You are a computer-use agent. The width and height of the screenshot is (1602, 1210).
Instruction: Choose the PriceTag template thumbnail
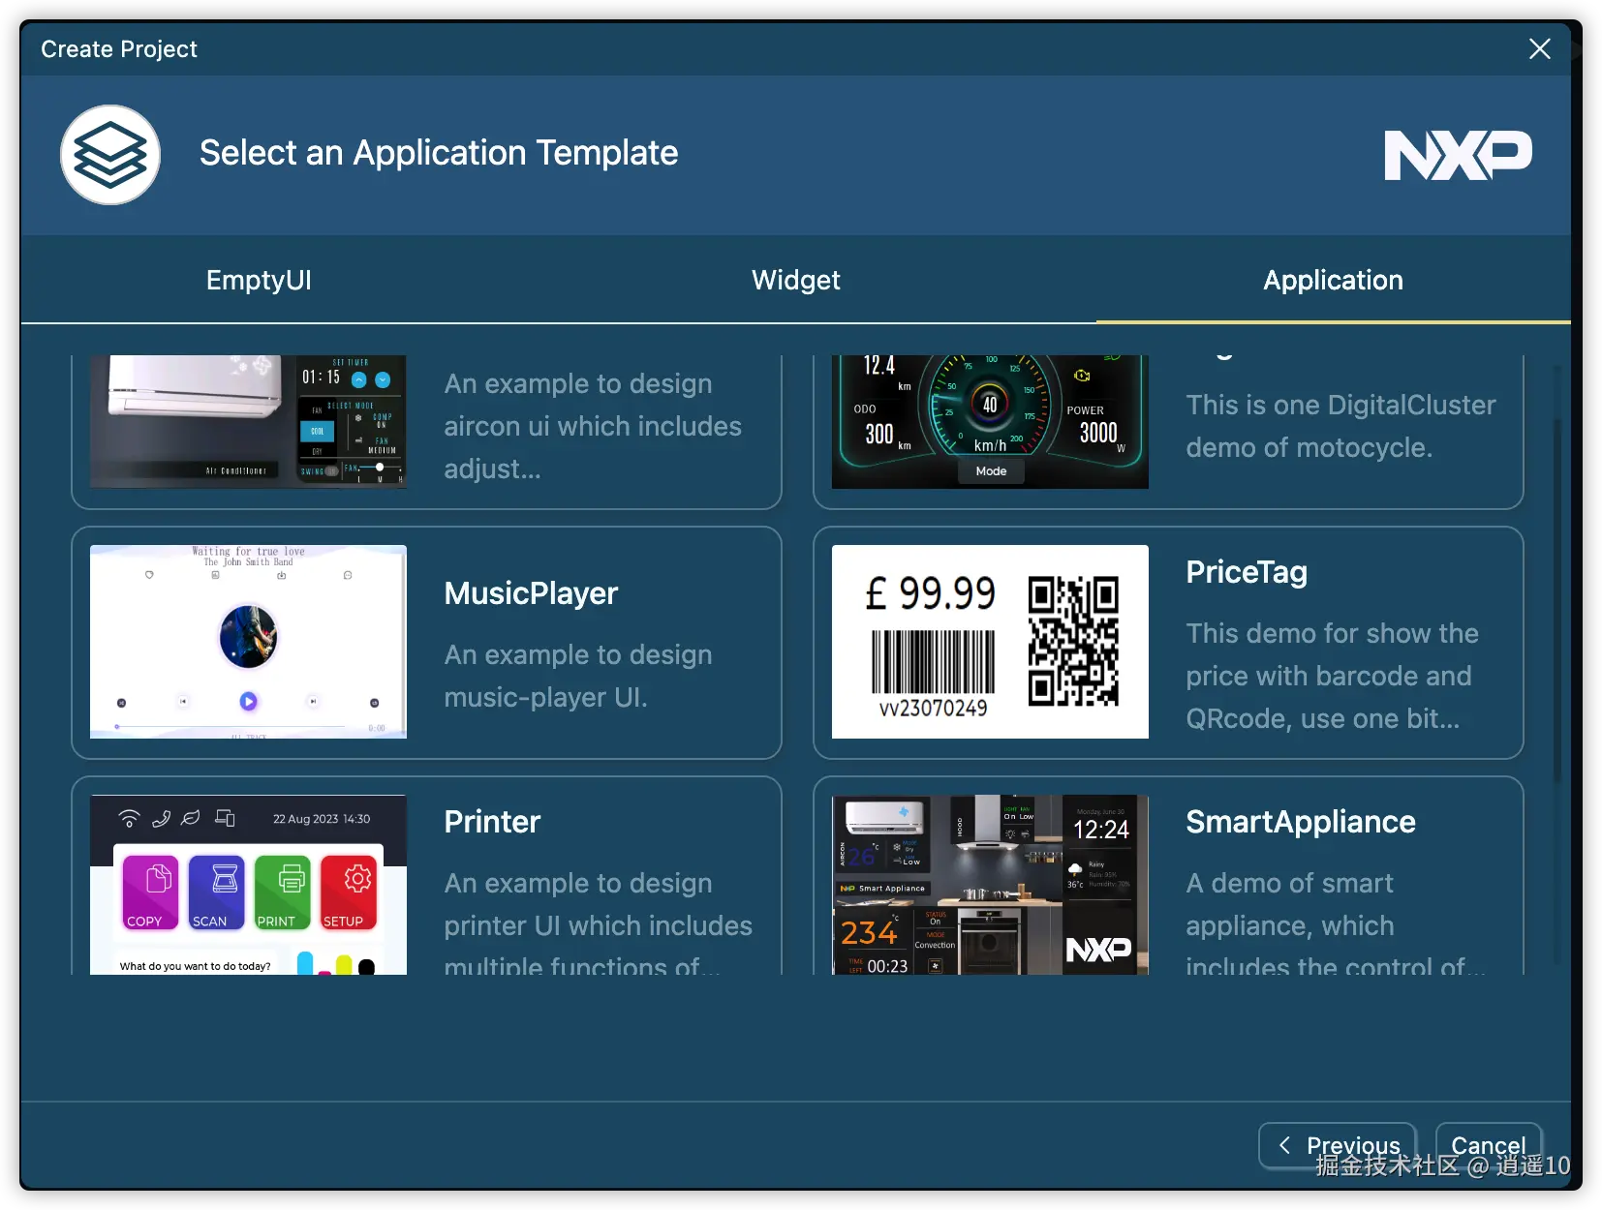(990, 642)
